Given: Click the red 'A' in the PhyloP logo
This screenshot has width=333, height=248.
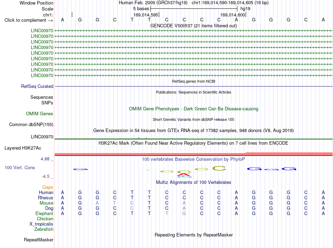Looking at the screenshot, I should pos(184,174).
